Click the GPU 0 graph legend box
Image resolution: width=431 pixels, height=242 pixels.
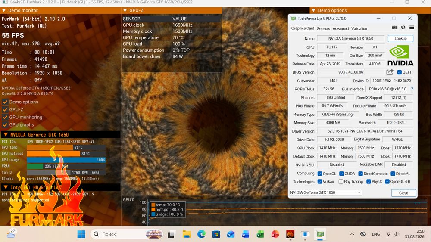(x=167, y=210)
